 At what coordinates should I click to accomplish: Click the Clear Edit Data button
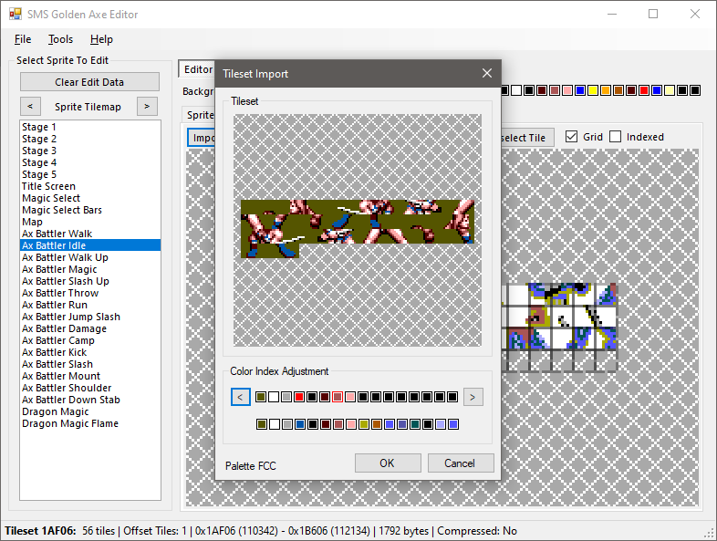tap(89, 82)
